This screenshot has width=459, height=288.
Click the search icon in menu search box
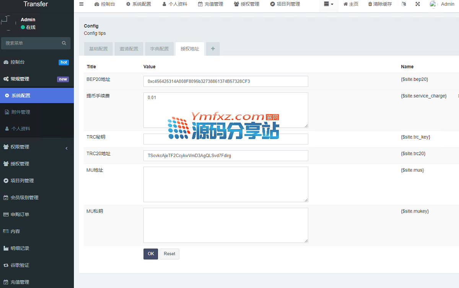coord(64,43)
